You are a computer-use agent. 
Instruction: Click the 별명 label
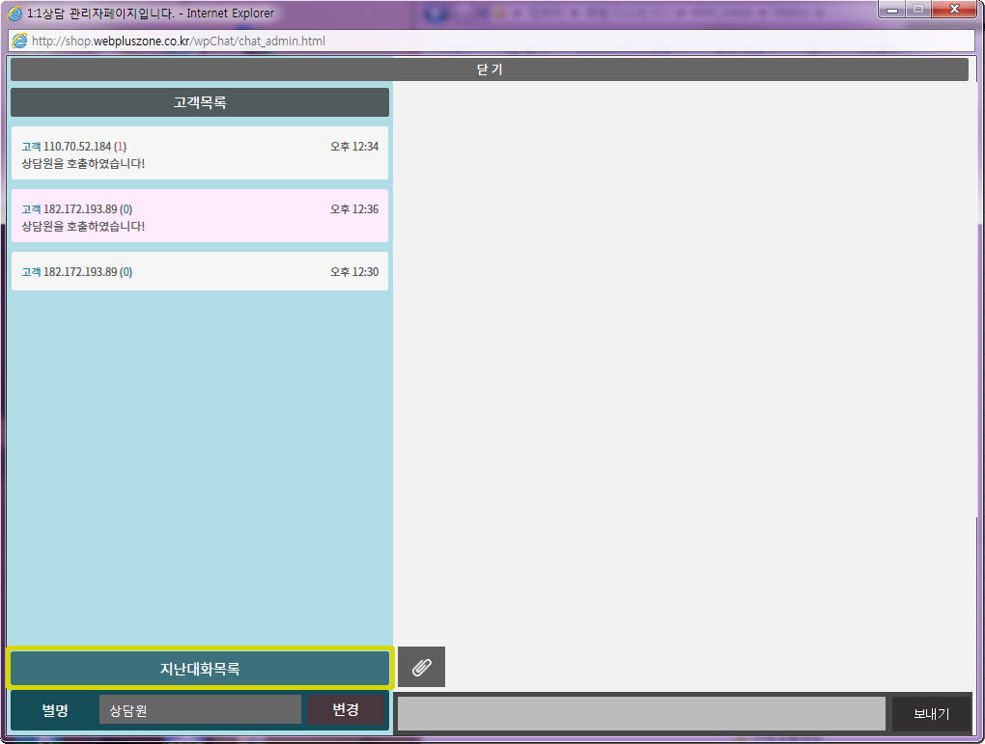(x=55, y=710)
